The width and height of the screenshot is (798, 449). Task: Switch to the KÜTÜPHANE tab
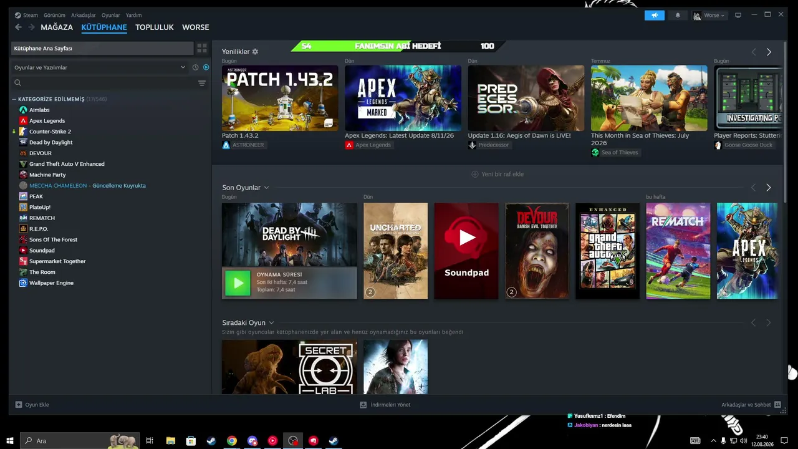pos(104,27)
